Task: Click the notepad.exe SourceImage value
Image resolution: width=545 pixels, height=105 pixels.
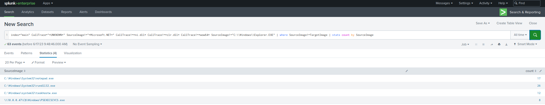Action: (x=29, y=78)
